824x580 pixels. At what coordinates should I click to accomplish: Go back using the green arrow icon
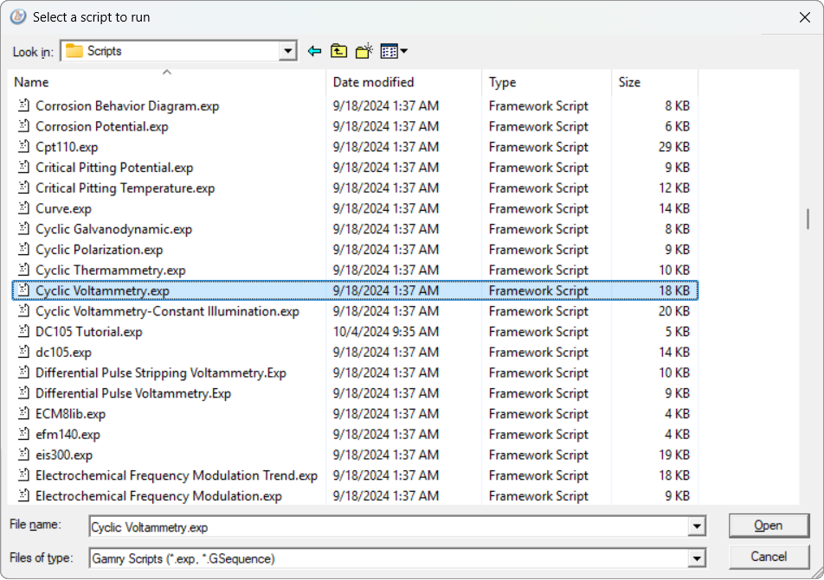(314, 51)
